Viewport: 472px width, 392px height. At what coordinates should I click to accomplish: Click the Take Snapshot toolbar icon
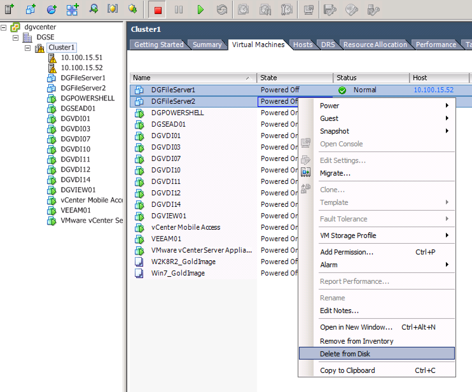click(x=243, y=10)
